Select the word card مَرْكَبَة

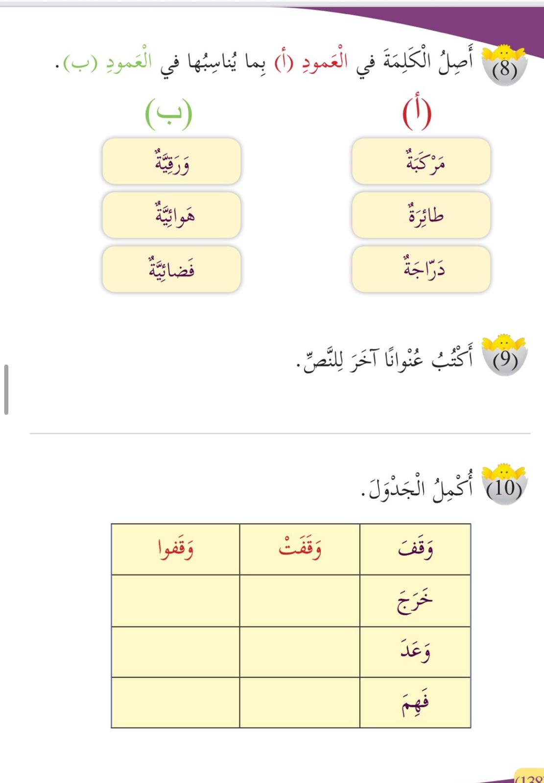click(x=421, y=161)
